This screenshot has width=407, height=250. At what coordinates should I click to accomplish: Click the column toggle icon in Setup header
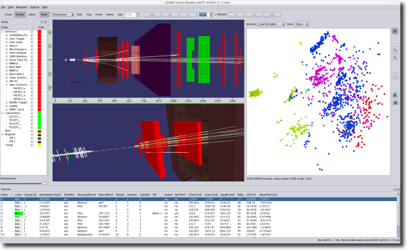point(33,27)
